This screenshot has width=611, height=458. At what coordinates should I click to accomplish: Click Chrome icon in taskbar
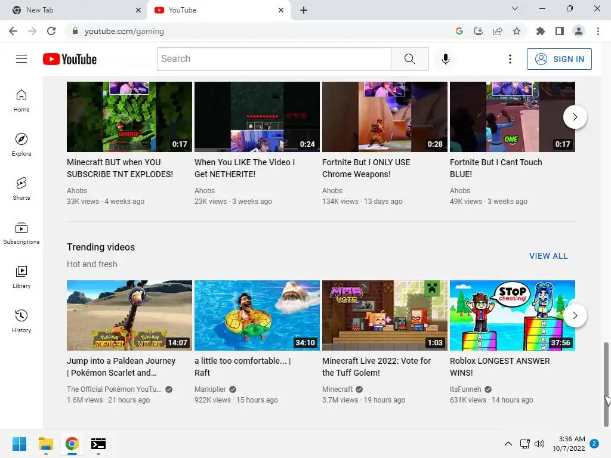[x=72, y=444]
